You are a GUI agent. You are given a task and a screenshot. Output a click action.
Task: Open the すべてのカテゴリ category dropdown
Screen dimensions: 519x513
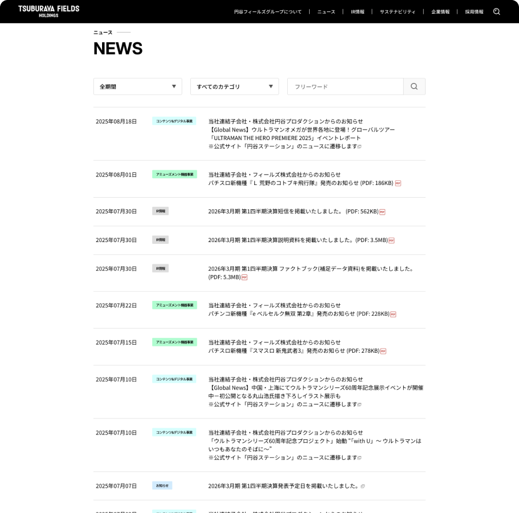[x=234, y=86]
